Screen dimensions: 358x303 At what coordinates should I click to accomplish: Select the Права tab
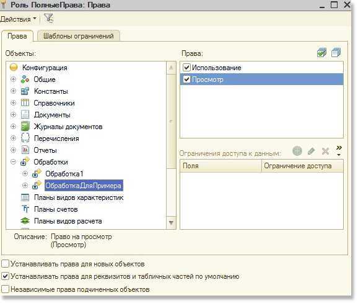tap(17, 36)
